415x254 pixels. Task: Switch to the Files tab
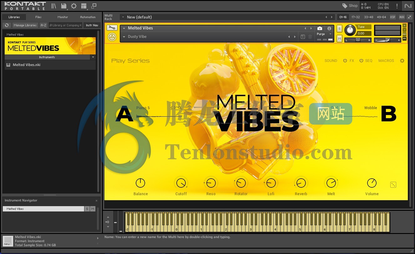point(38,17)
